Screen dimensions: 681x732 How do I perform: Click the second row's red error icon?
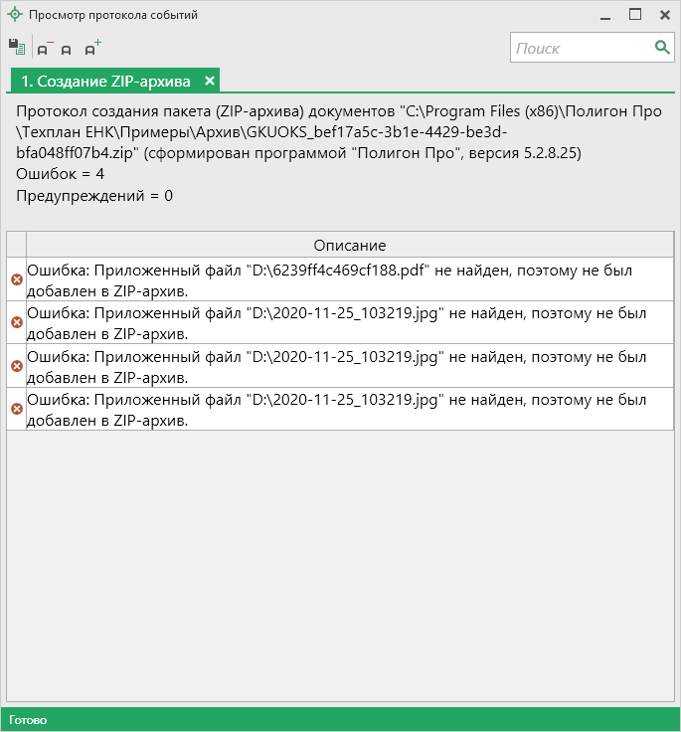click(16, 322)
